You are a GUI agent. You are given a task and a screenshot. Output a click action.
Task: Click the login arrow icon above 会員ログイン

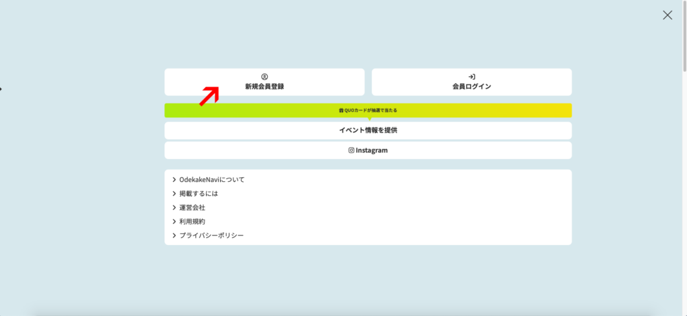(472, 77)
